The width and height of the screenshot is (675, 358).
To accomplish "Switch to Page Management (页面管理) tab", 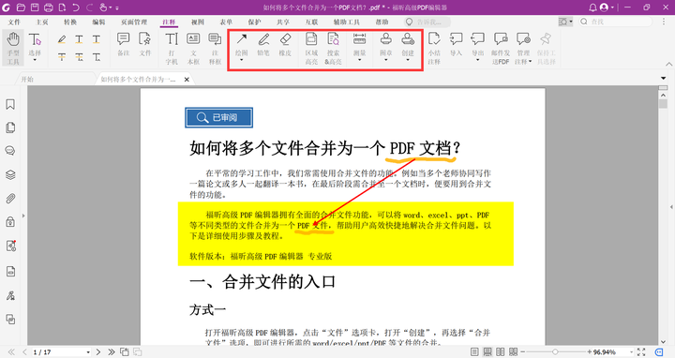I will tap(134, 22).
